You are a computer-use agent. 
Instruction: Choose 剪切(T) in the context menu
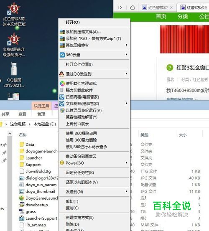click(x=94, y=201)
